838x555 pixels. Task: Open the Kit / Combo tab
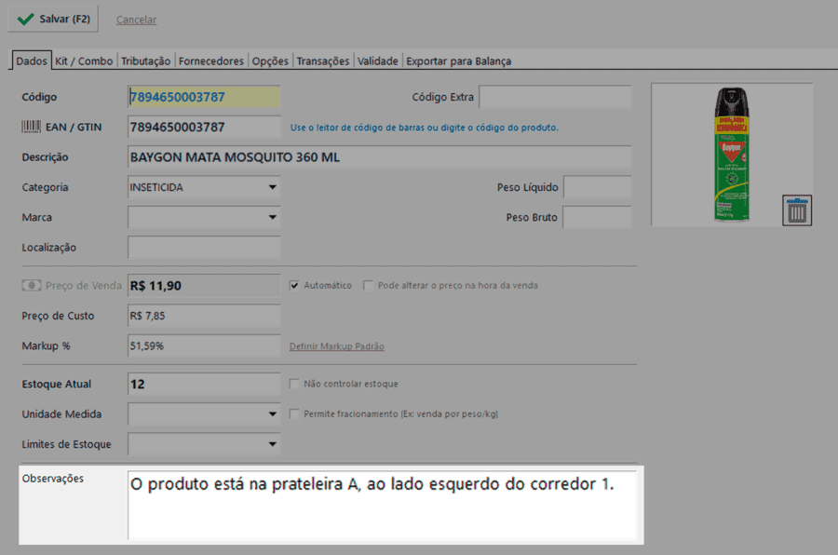point(84,61)
